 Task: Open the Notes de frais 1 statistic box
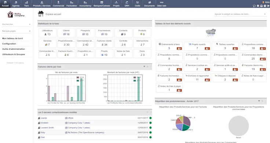[123, 53]
